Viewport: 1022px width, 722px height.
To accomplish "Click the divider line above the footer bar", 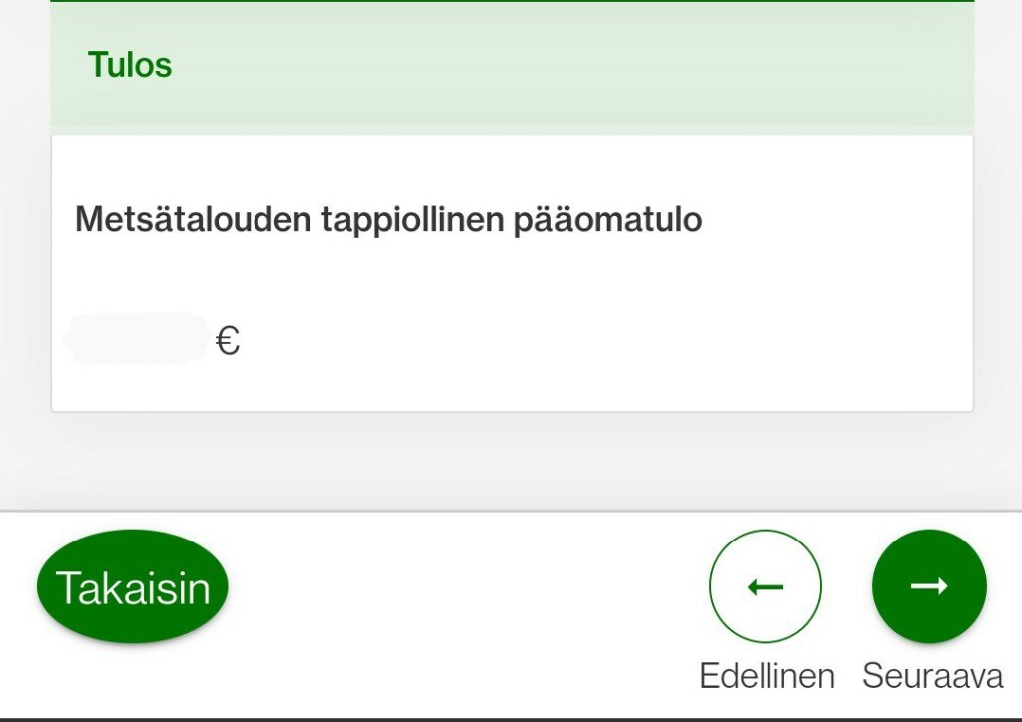I will [x=511, y=512].
